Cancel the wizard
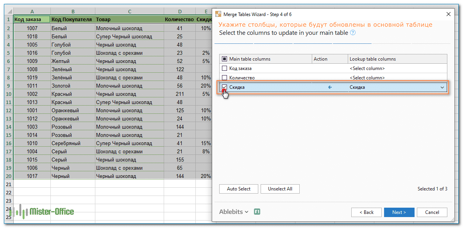The image size is (463, 228). point(432,212)
